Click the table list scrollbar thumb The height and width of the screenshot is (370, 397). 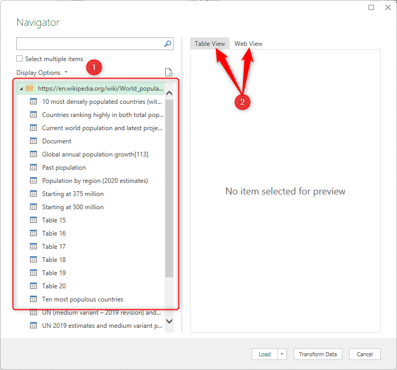(x=169, y=188)
